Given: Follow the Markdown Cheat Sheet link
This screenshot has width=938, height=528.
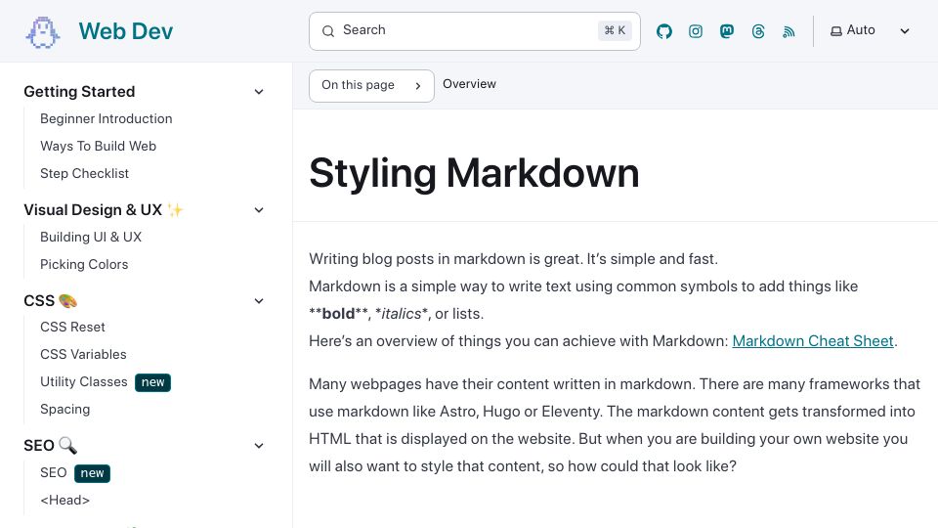Looking at the screenshot, I should coord(812,341).
